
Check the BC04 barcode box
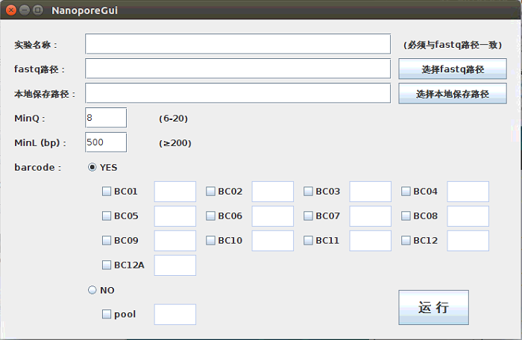coord(406,192)
